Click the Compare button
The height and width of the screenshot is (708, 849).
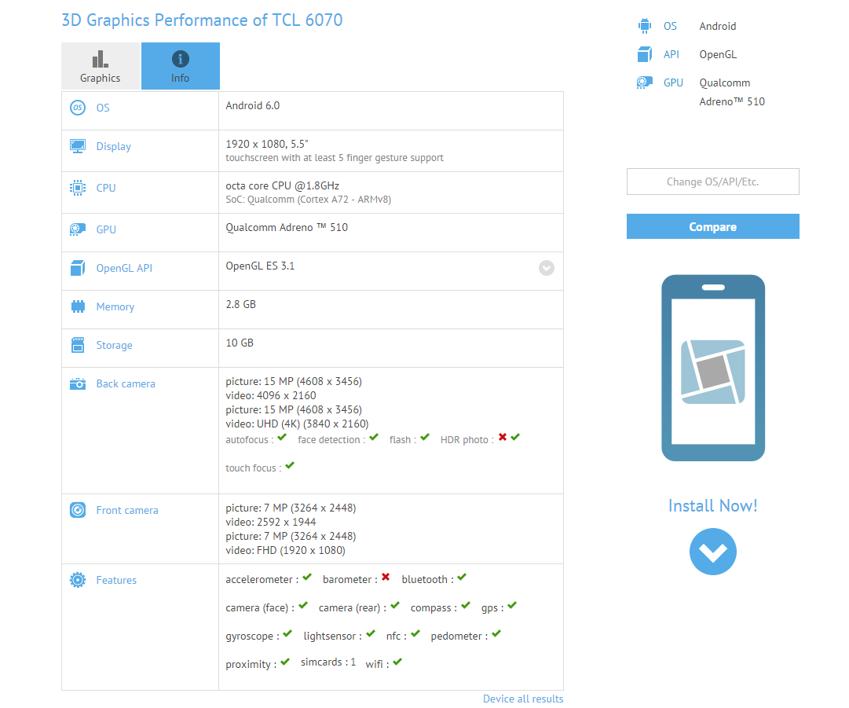712,226
